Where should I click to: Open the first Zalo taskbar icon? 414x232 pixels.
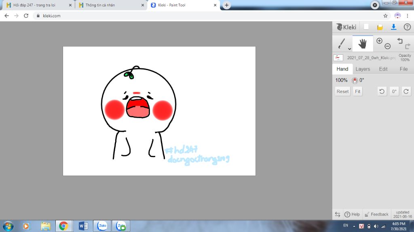102,226
